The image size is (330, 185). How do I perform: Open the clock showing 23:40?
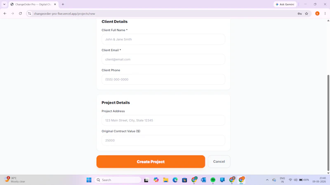click(319, 180)
